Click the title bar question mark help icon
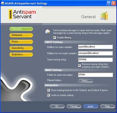The width and height of the screenshot is (117, 113). pyautogui.click(x=109, y=3)
